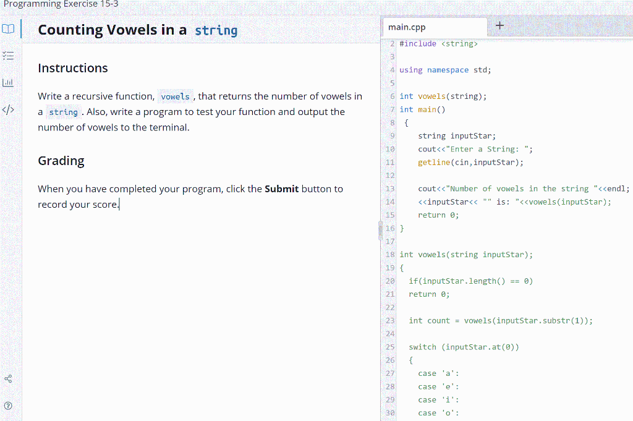Select the checklist panel icon

(x=8, y=56)
